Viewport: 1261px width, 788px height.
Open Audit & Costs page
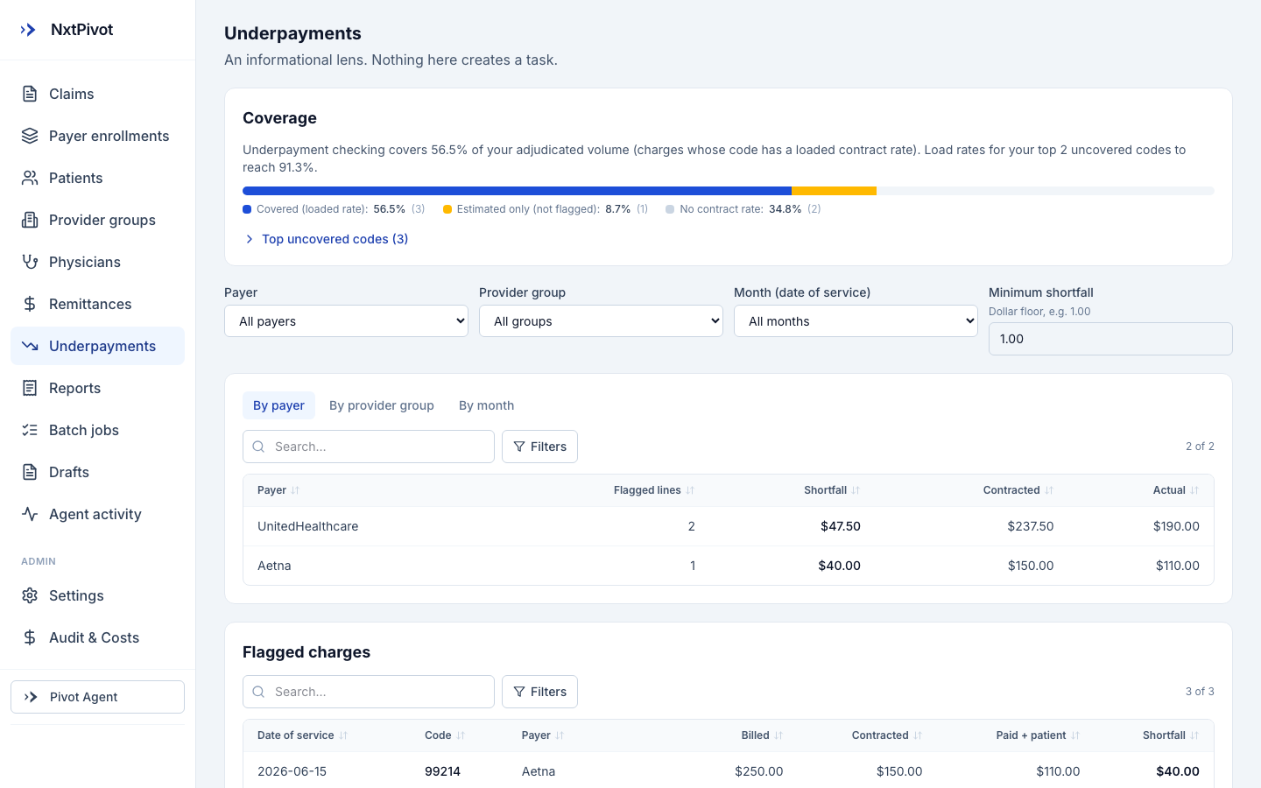(97, 637)
